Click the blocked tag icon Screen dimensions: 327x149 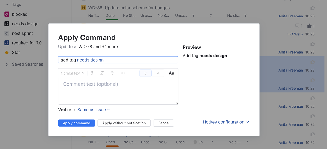[x=7, y=14]
